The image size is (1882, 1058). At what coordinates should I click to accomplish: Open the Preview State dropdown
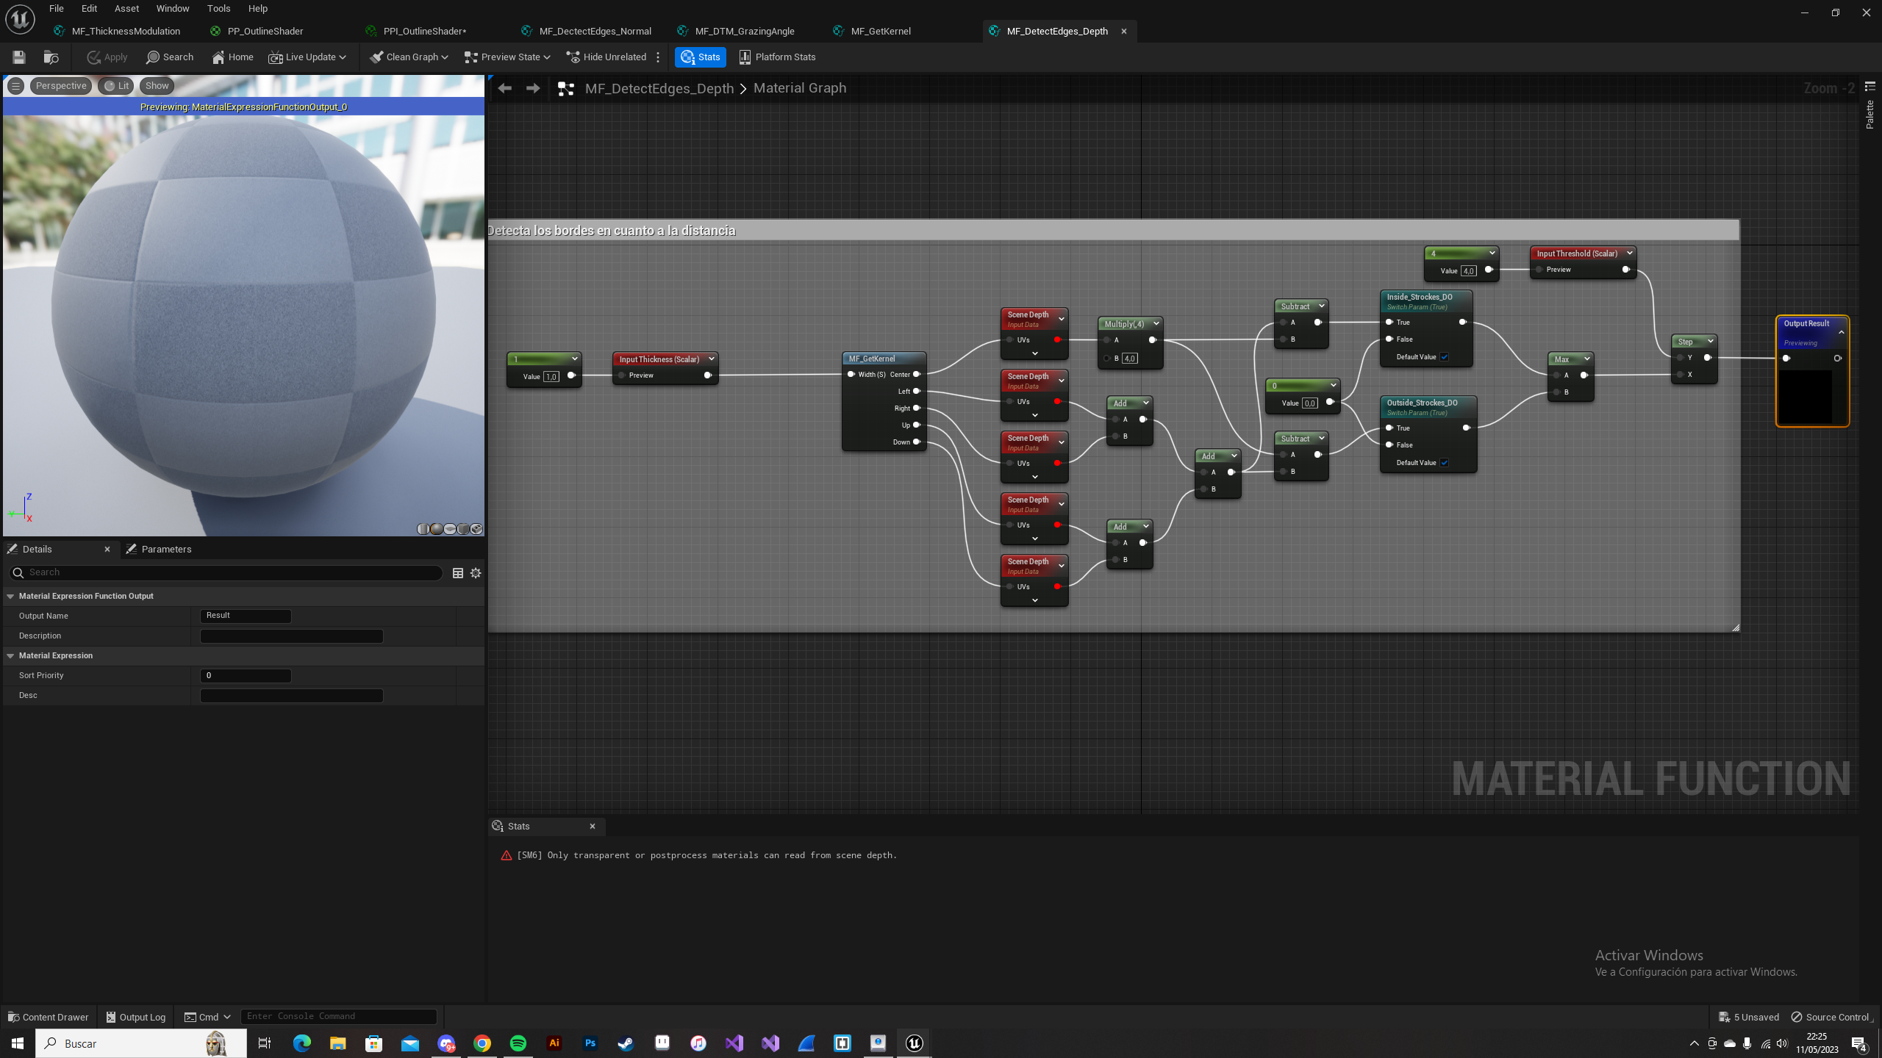tap(507, 57)
